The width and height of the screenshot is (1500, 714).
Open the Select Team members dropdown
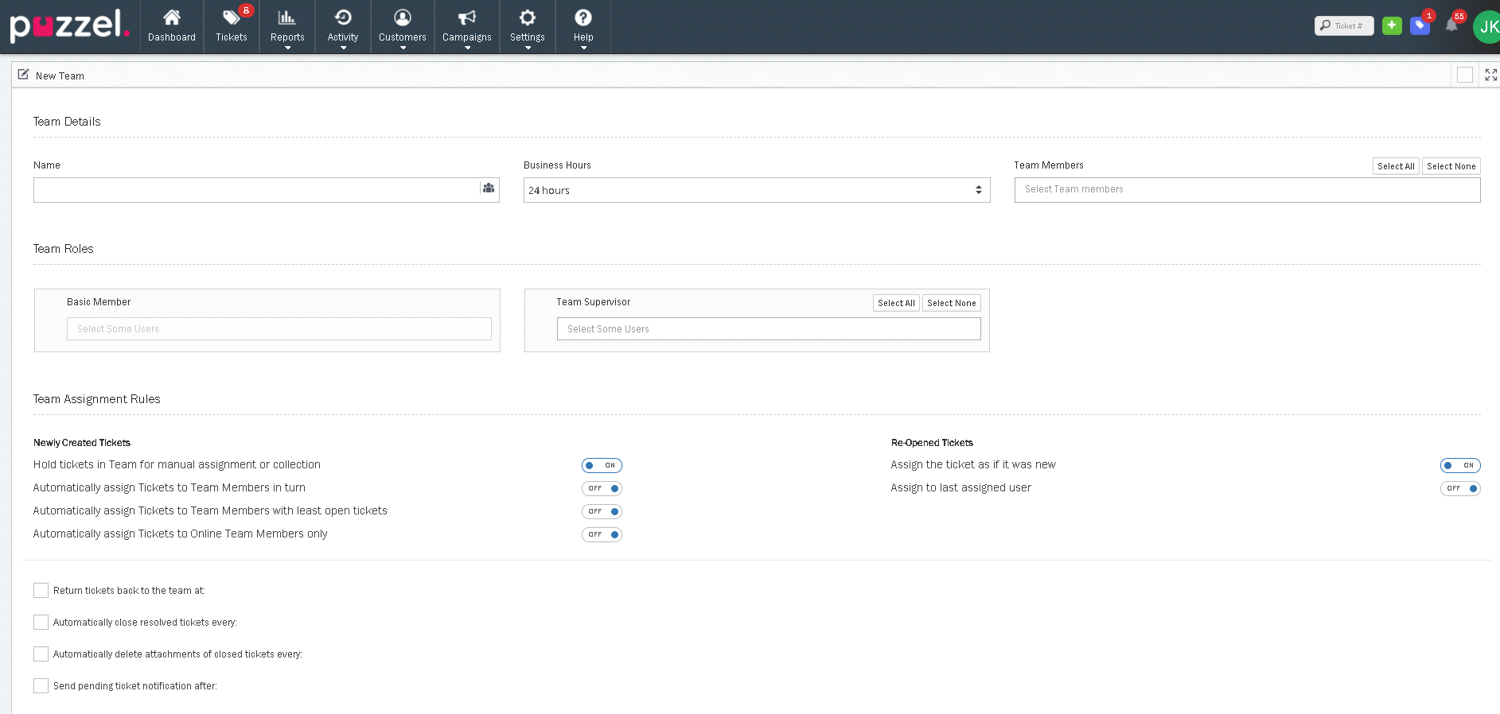pos(1246,189)
